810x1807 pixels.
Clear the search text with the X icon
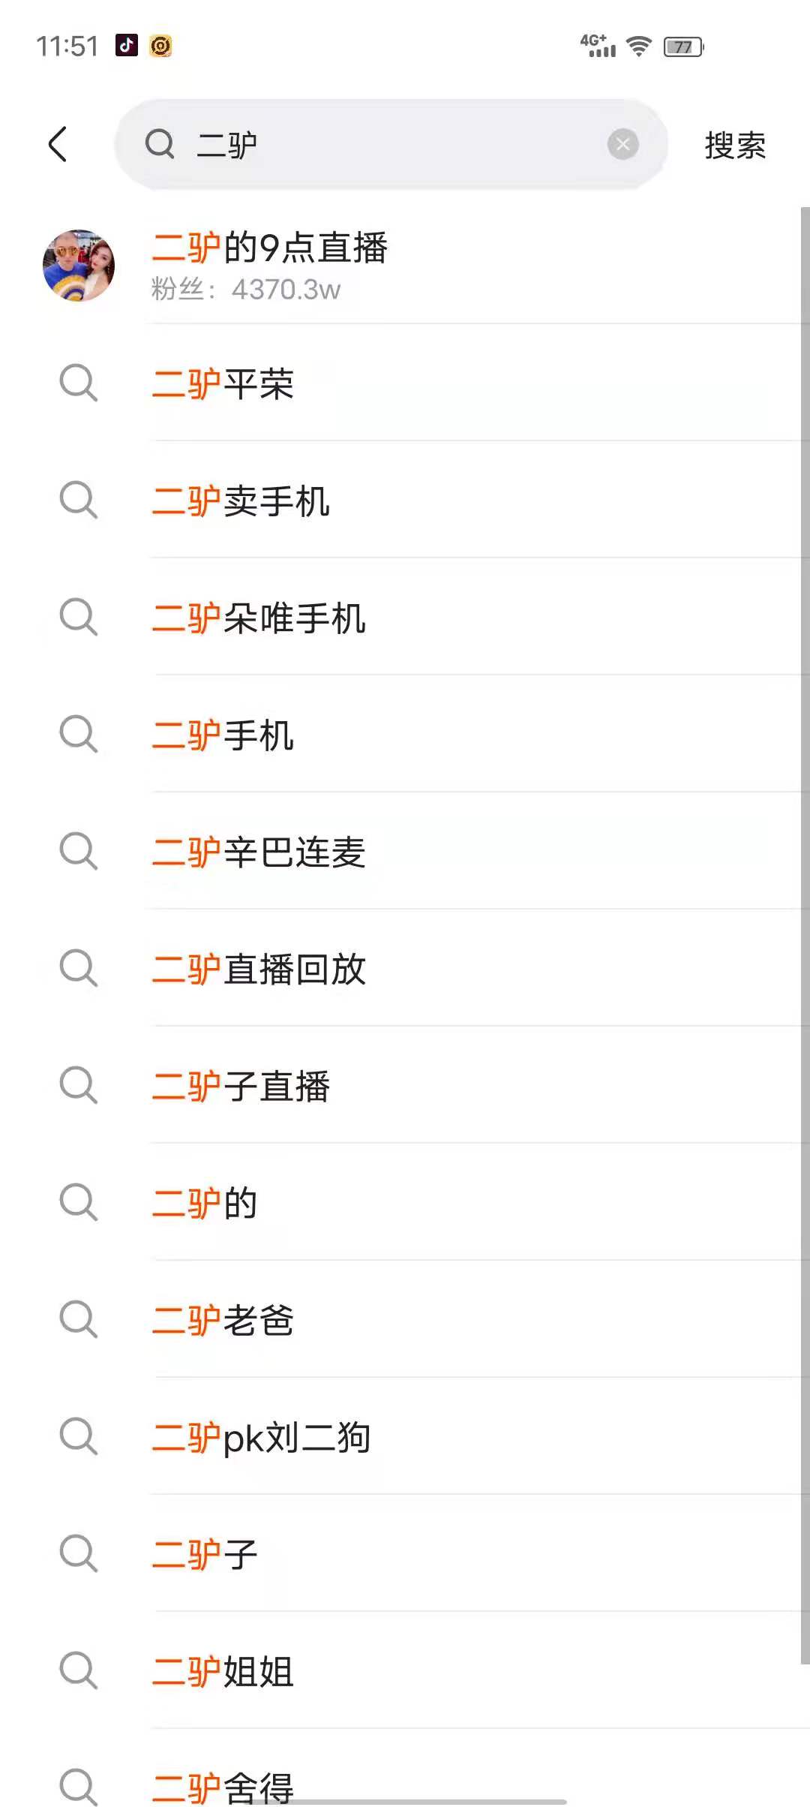click(x=622, y=144)
